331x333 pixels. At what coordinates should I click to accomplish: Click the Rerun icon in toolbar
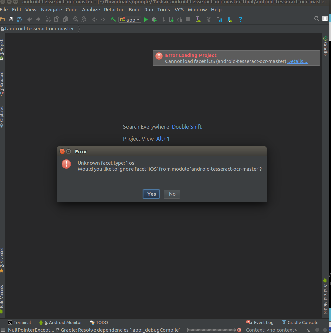pyautogui.click(x=180, y=19)
